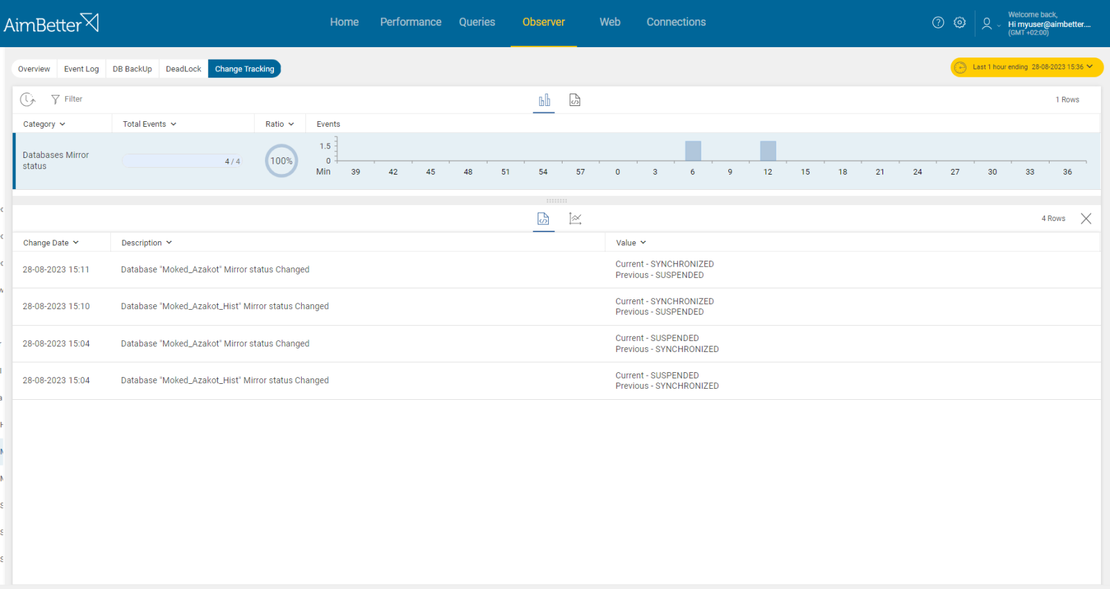Click the AimBetter logo

[x=51, y=24]
